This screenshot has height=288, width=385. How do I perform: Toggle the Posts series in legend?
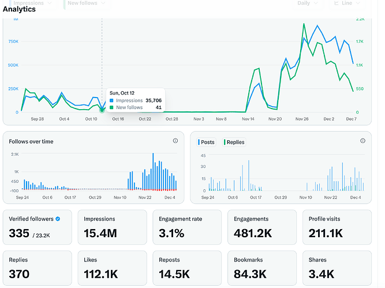point(208,142)
